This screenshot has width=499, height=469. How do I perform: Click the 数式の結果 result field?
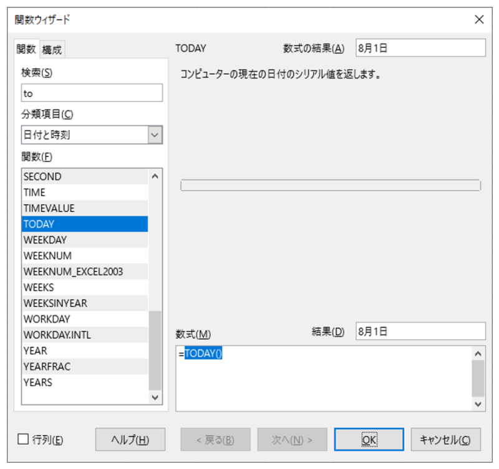420,48
